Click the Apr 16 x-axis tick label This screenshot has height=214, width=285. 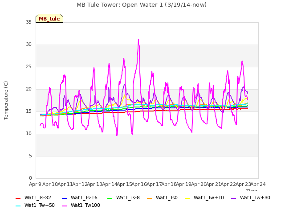click(139, 184)
